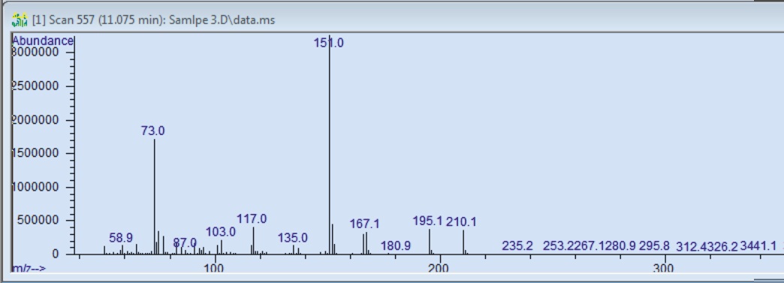Click the Abundance axis title
This screenshot has height=283, width=784.
point(43,41)
